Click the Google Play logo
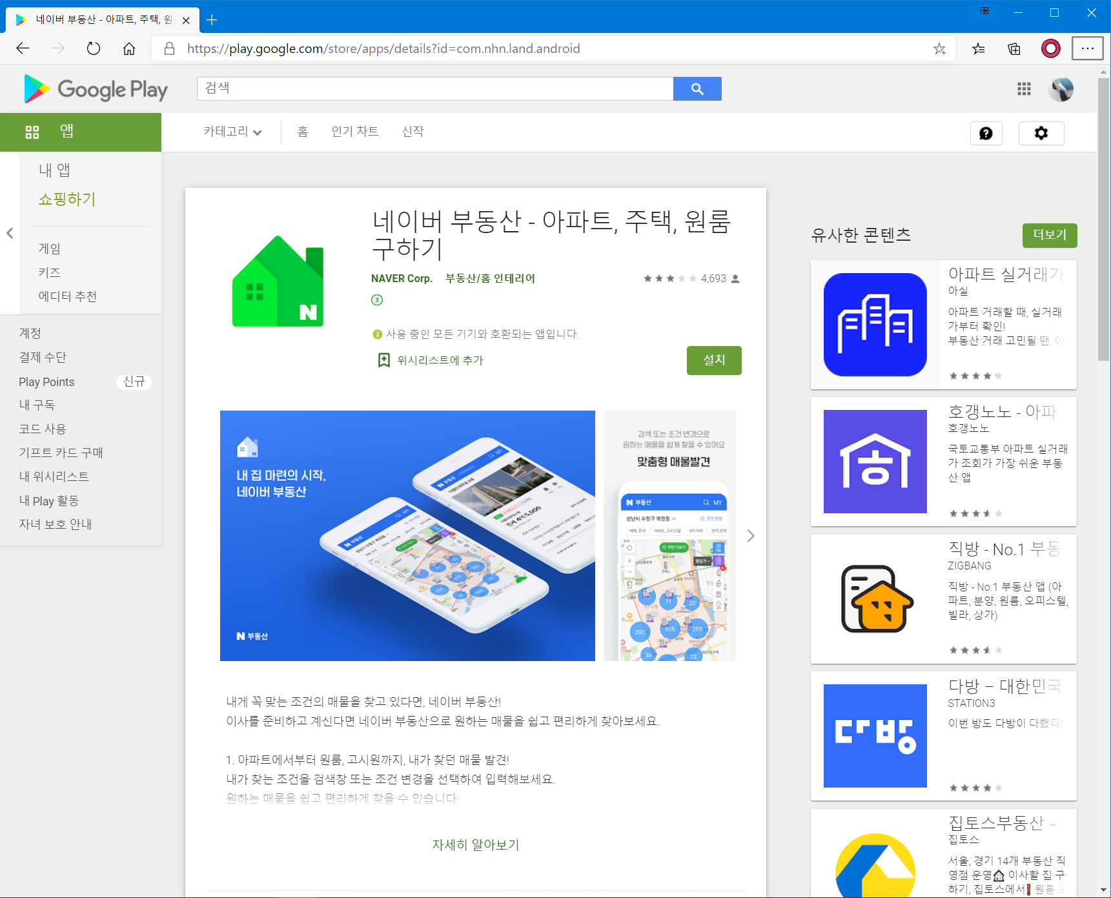This screenshot has height=898, width=1111. click(96, 89)
